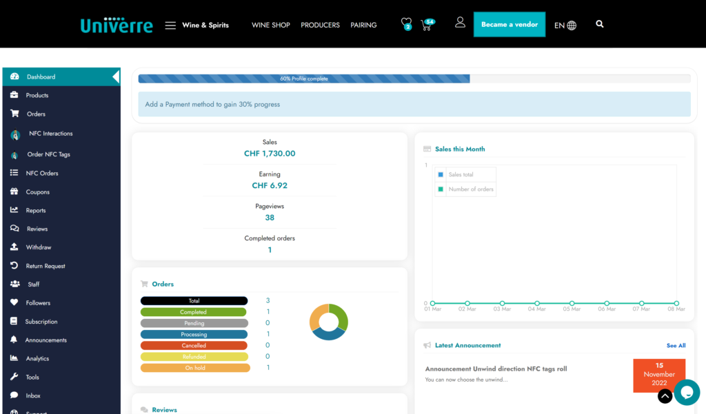
Task: Click the Withdraw upload icon
Action: tap(14, 247)
